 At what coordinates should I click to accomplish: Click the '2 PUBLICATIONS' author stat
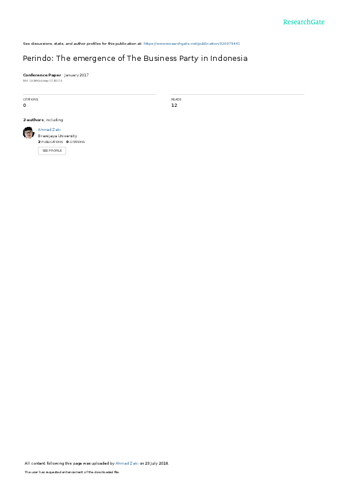click(x=51, y=142)
